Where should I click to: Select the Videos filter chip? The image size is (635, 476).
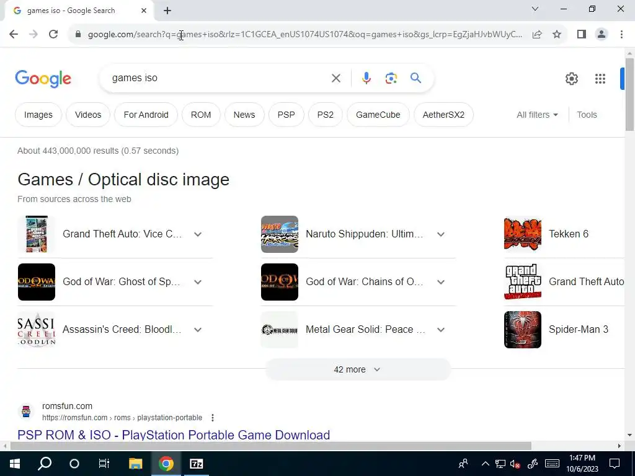[88, 115]
